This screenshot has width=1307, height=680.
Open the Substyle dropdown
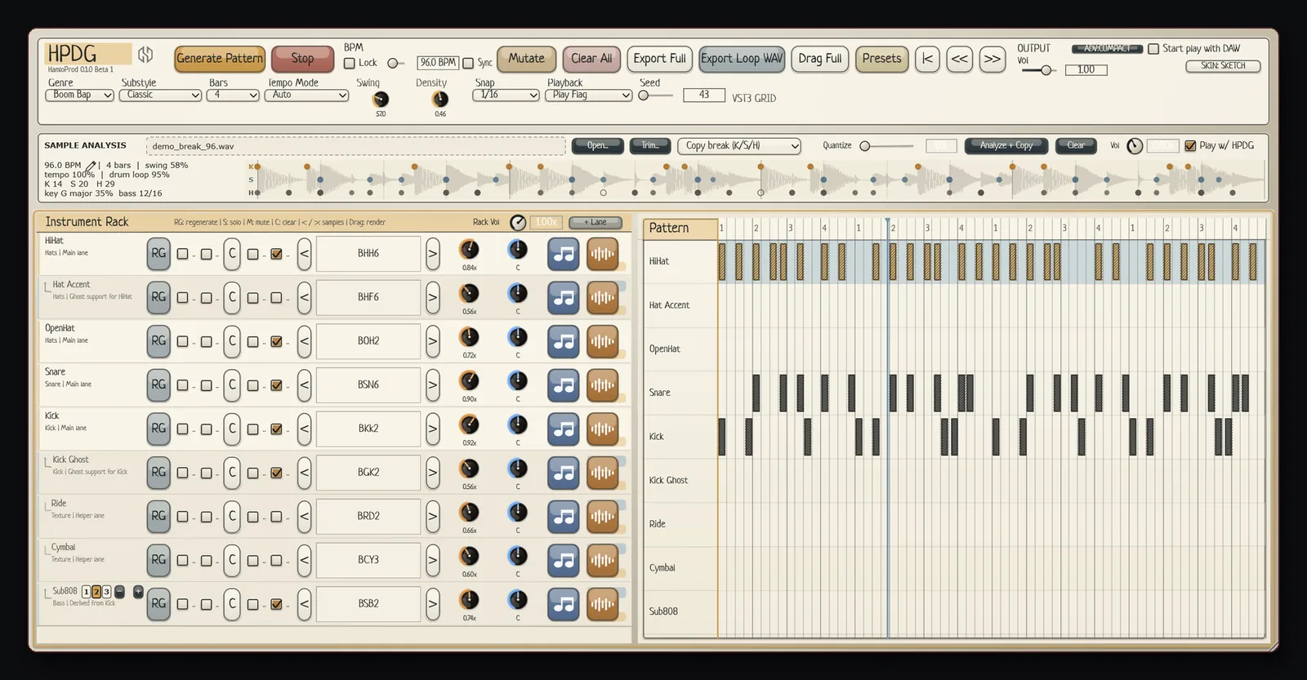coord(160,96)
